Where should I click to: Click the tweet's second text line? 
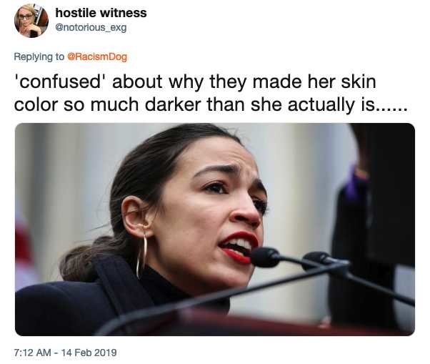click(x=211, y=104)
